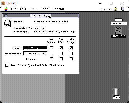The image size is (129, 103).
Task: Close the VNW32.SYS sharing window
Action: pyautogui.click(x=6, y=16)
